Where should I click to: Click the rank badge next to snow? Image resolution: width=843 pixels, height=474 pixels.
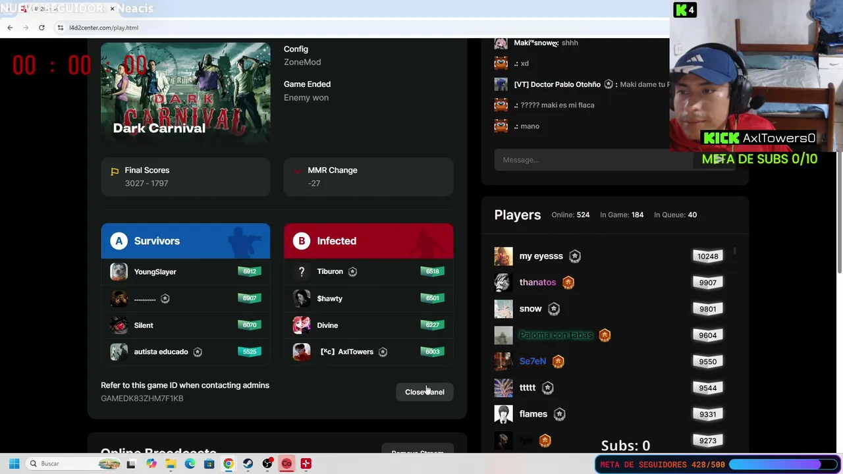[554, 309]
